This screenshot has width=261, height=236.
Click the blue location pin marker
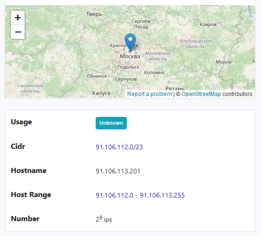[x=130, y=43]
